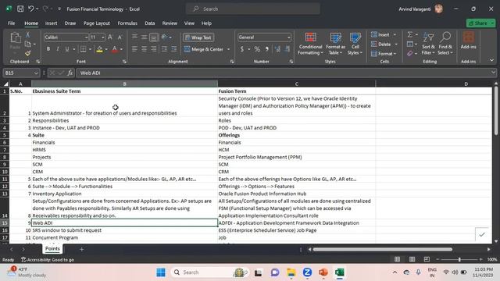Expand Number dialog launcher
Screen dimensions: 500x281
pos(291,62)
